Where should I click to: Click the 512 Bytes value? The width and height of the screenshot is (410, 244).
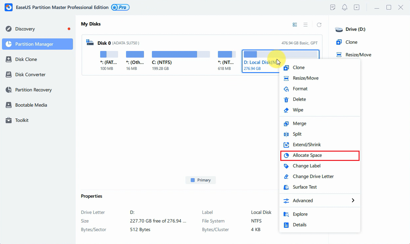click(140, 229)
